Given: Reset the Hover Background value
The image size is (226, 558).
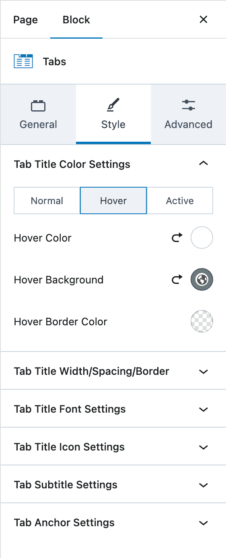Looking at the screenshot, I should point(177,279).
